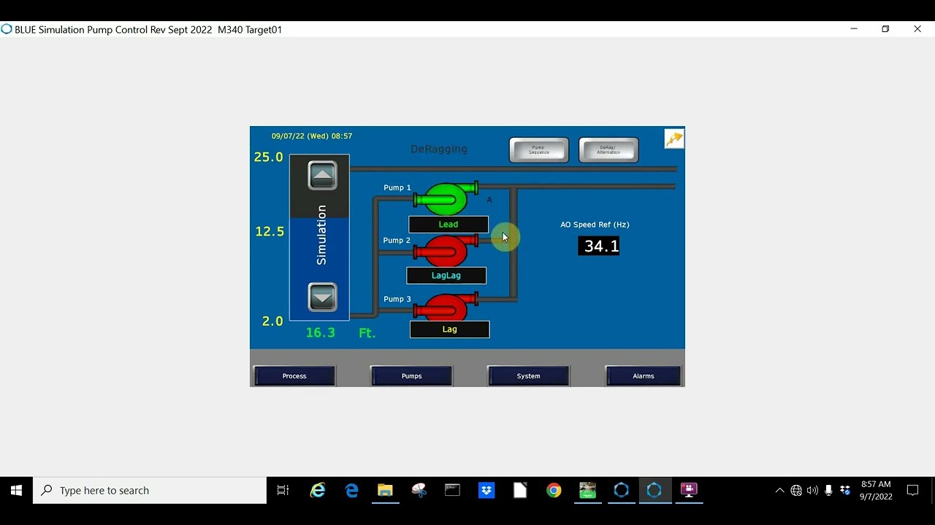Open Task View in the taskbar

[283, 491]
